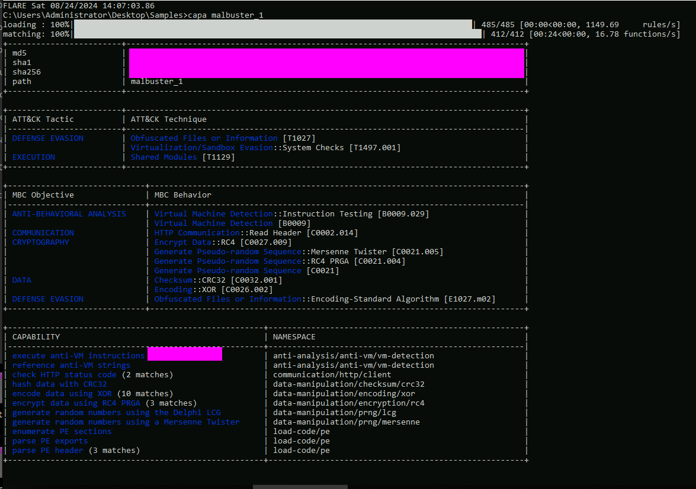Click 'Virtual Machine Detection [B0009]' row
The width and height of the screenshot is (696, 489).
pyautogui.click(x=232, y=224)
